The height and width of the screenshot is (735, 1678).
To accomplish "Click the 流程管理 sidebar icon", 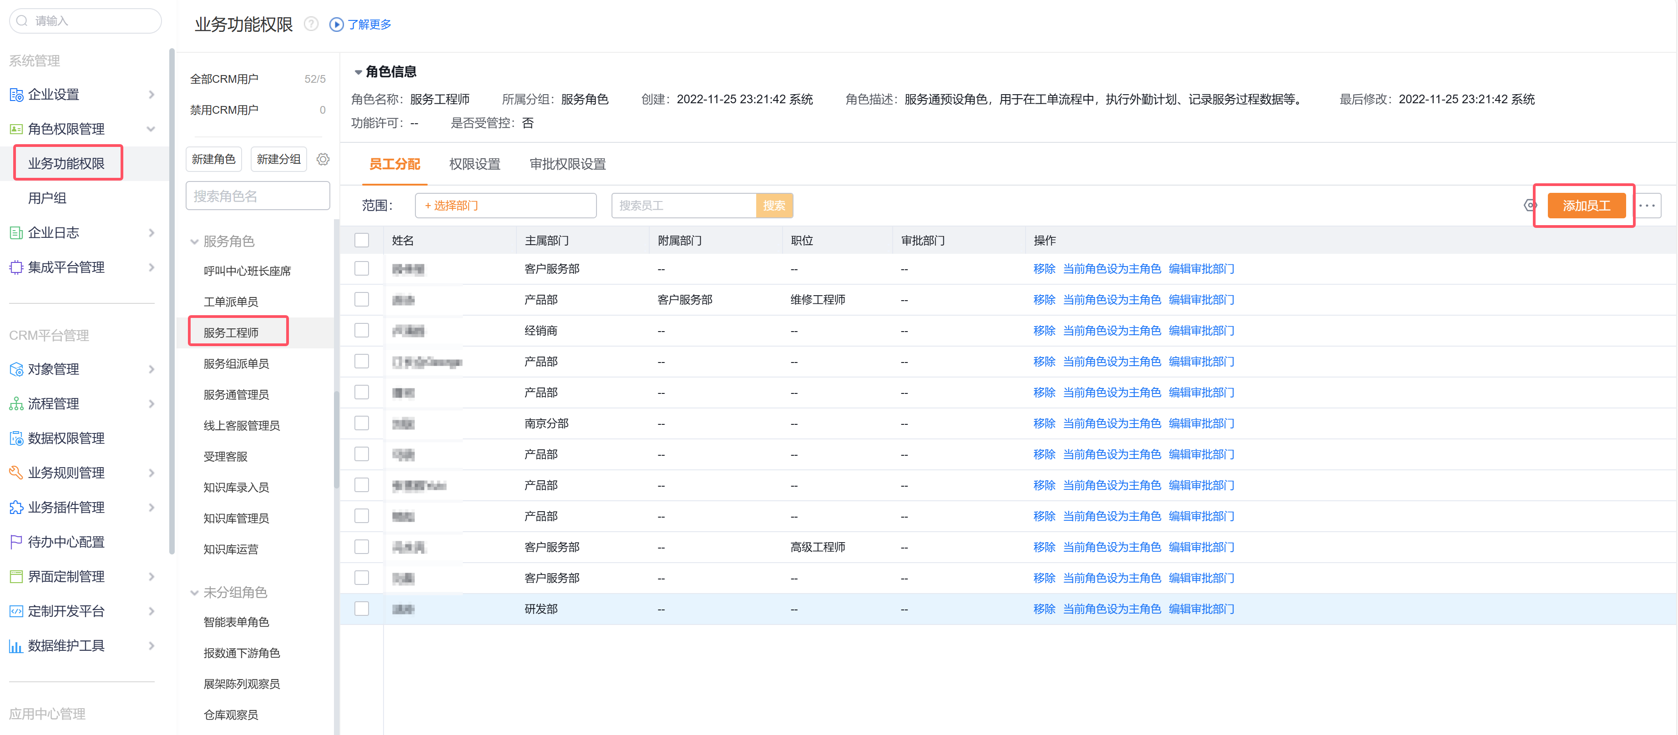I will [x=16, y=403].
